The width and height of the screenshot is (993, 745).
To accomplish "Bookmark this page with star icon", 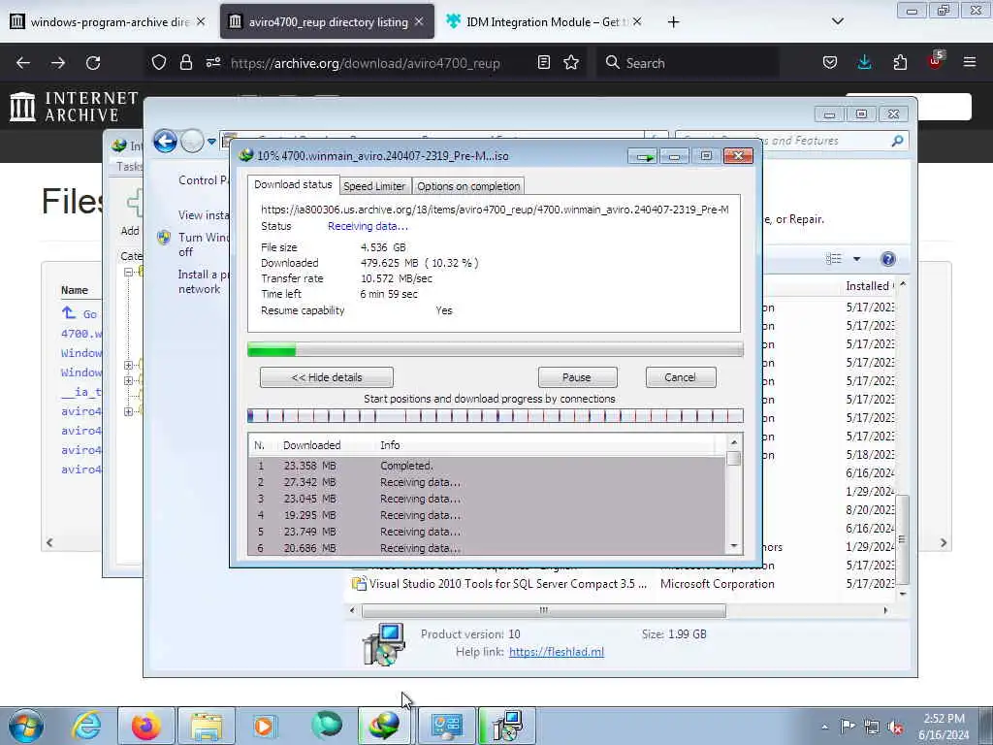I will pyautogui.click(x=571, y=62).
